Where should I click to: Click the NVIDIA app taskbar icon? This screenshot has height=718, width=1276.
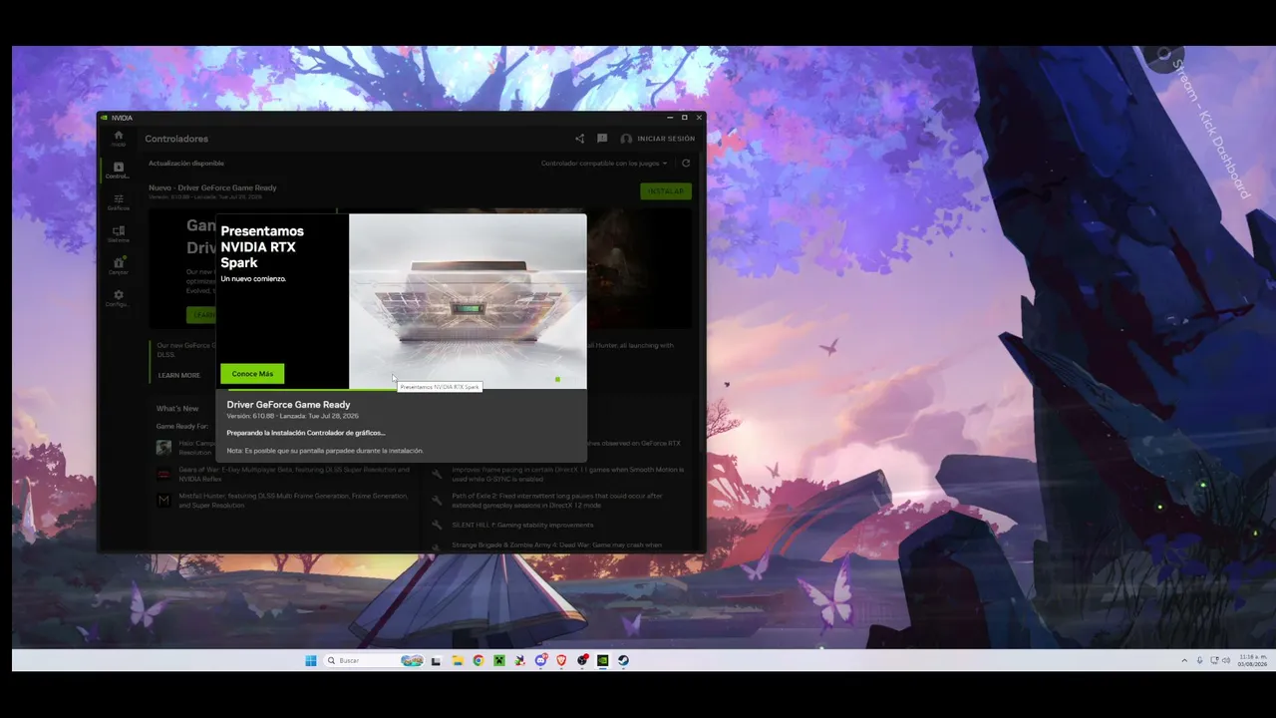click(603, 660)
